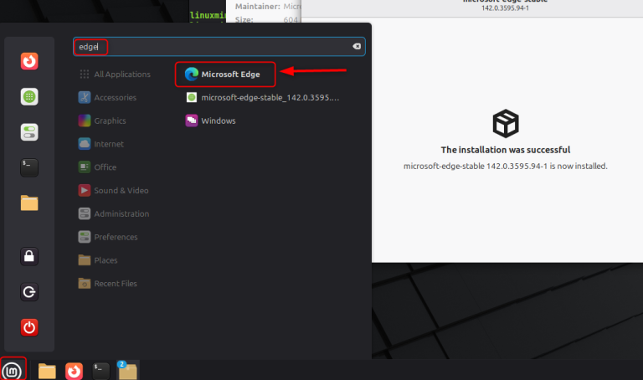Open Files folder from favorites sidebar

coord(29,203)
